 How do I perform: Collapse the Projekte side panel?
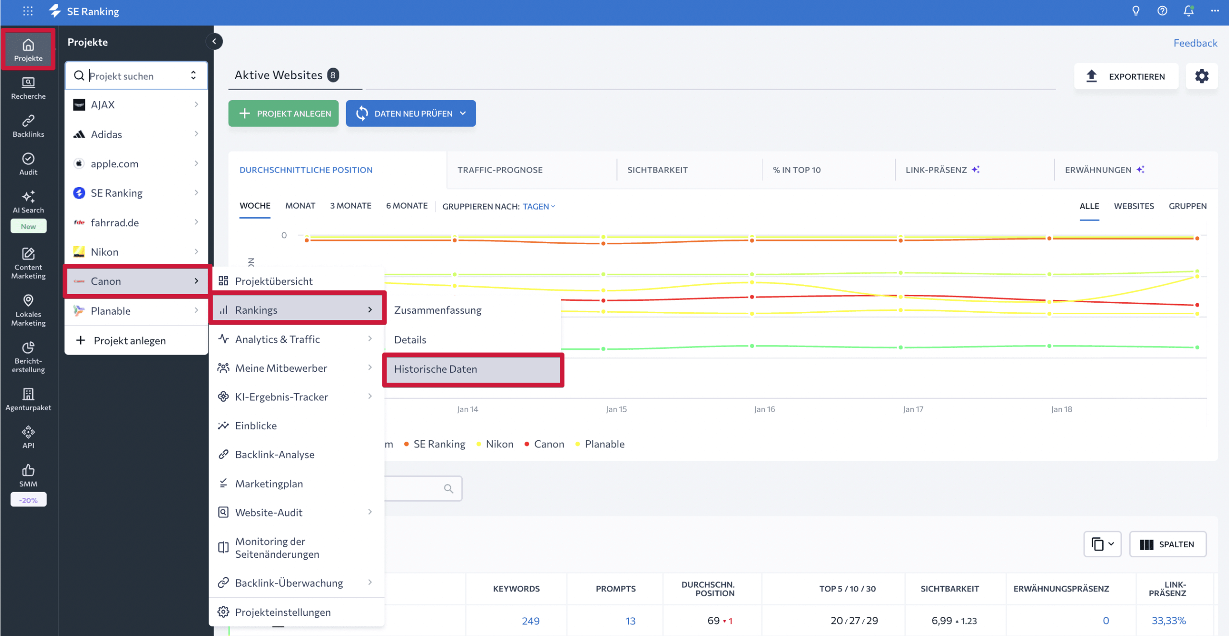(214, 42)
